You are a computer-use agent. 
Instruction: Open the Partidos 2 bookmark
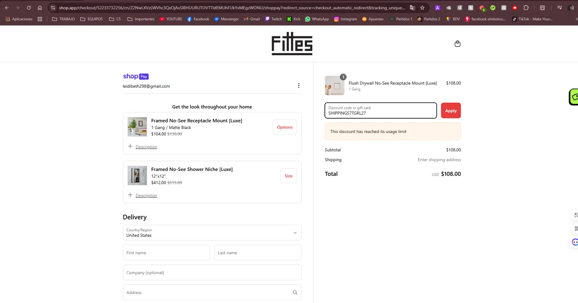428,19
